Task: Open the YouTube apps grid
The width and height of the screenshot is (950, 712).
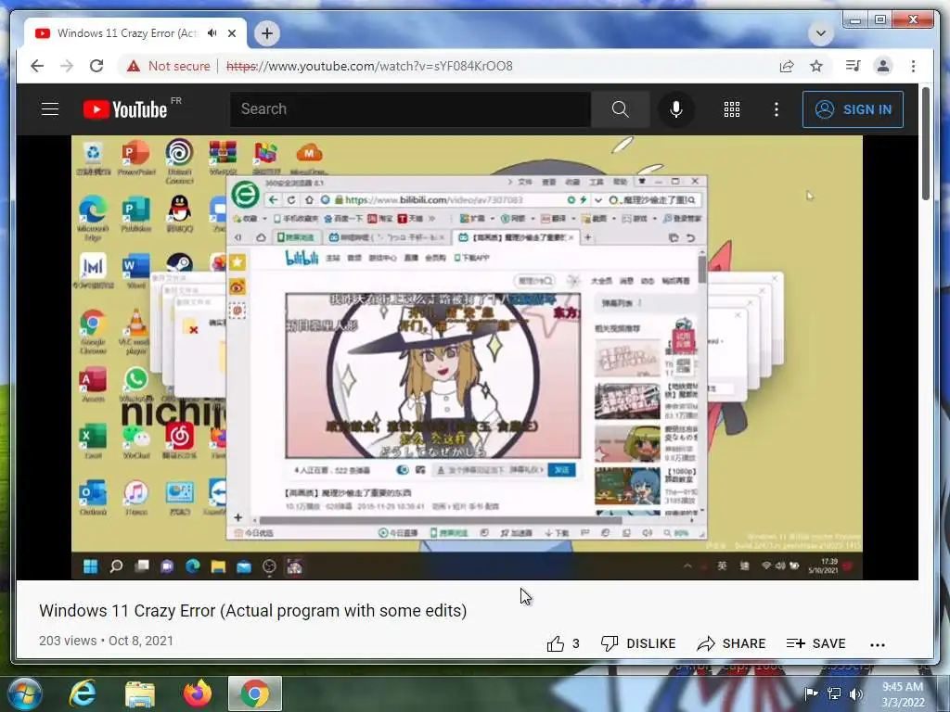Action: (x=732, y=109)
